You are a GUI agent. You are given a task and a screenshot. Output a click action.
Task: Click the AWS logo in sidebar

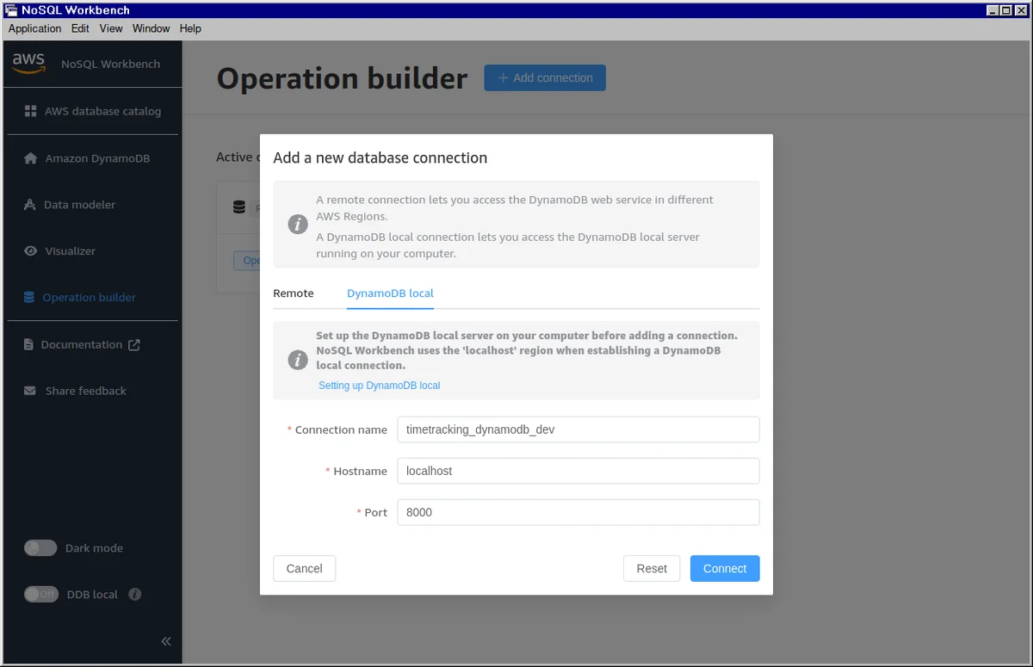click(x=28, y=63)
